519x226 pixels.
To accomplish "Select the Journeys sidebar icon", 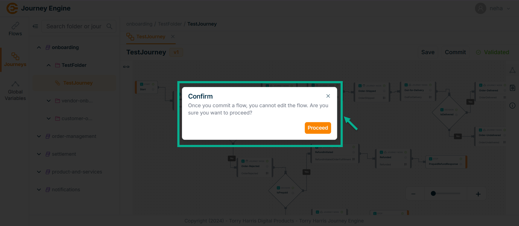I will (15, 60).
